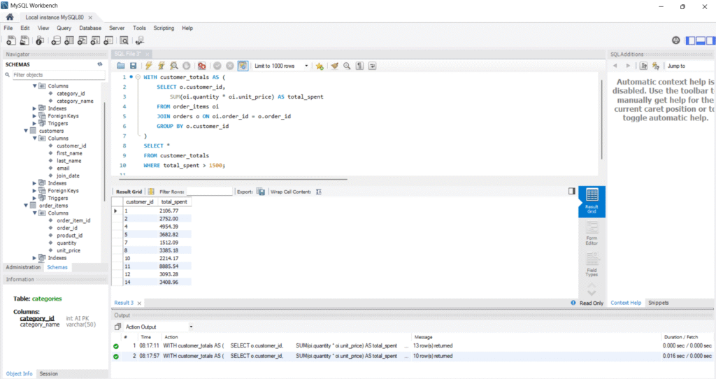Switch to the Session tab
This screenshot has height=379, width=716.
48,373
